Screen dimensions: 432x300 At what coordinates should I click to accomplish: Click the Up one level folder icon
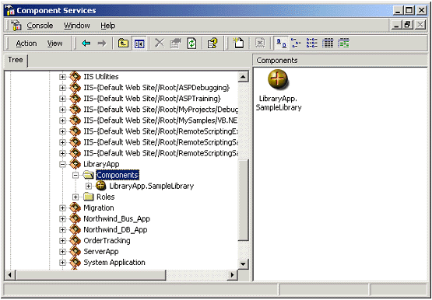pos(123,44)
